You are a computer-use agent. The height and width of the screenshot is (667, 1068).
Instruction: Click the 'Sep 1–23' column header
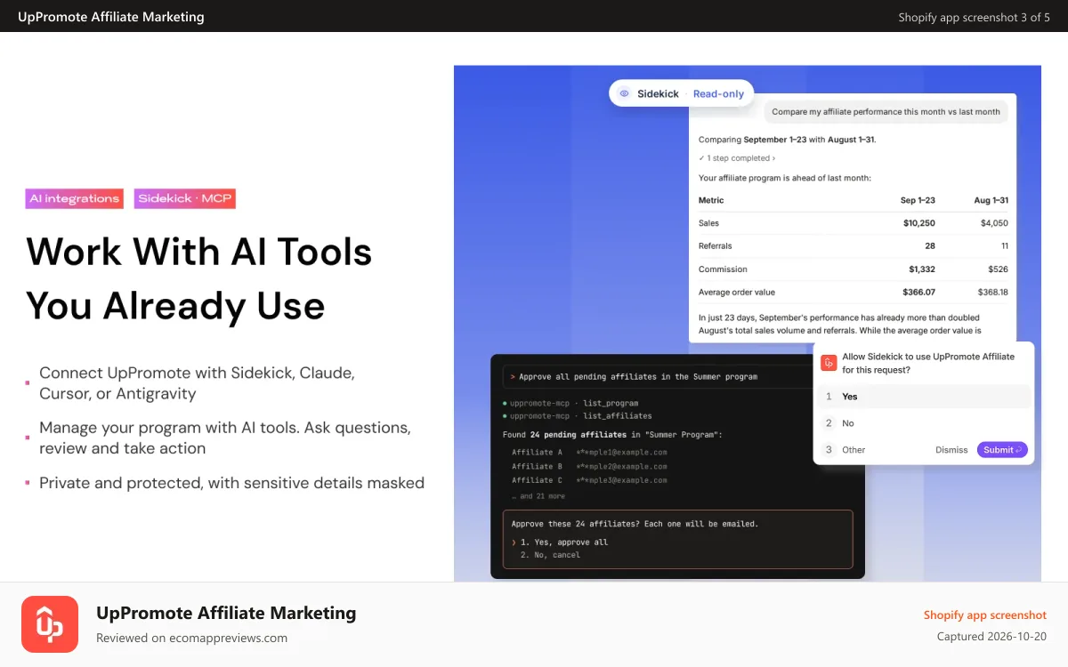(x=918, y=200)
